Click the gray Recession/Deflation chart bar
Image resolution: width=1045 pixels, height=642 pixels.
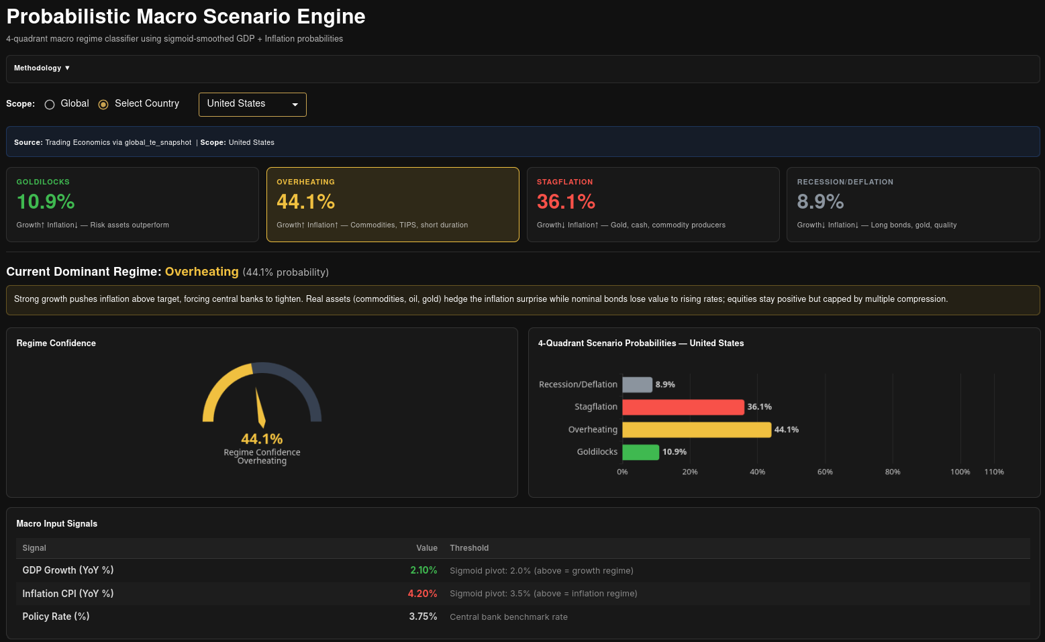click(637, 384)
